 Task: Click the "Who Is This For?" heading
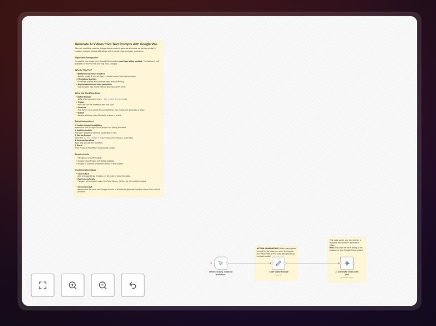click(x=83, y=70)
